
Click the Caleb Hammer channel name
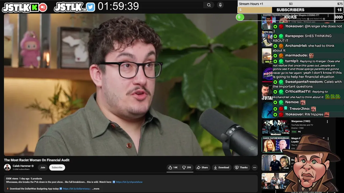tap(22, 166)
